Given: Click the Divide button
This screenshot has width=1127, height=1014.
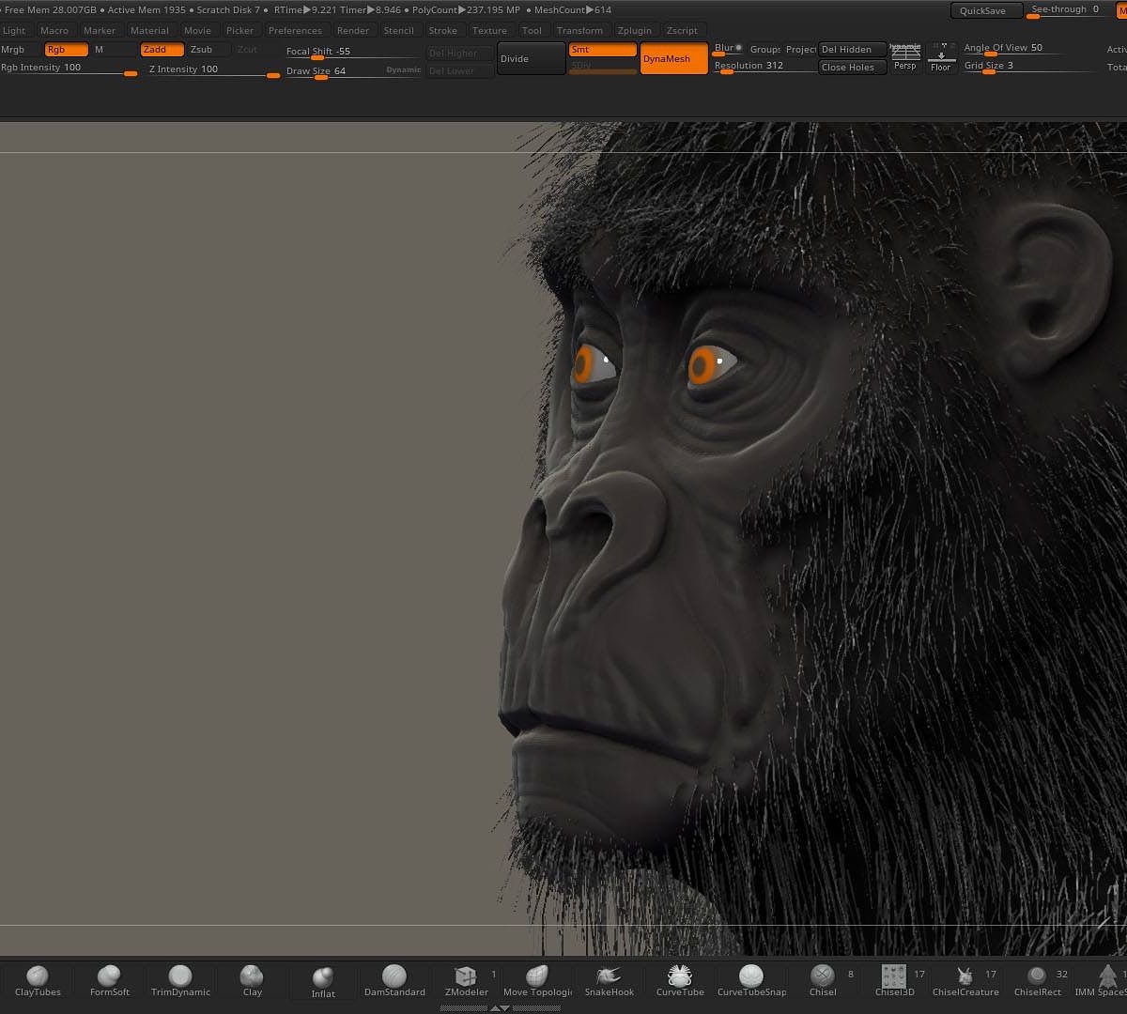Looking at the screenshot, I should 531,59.
